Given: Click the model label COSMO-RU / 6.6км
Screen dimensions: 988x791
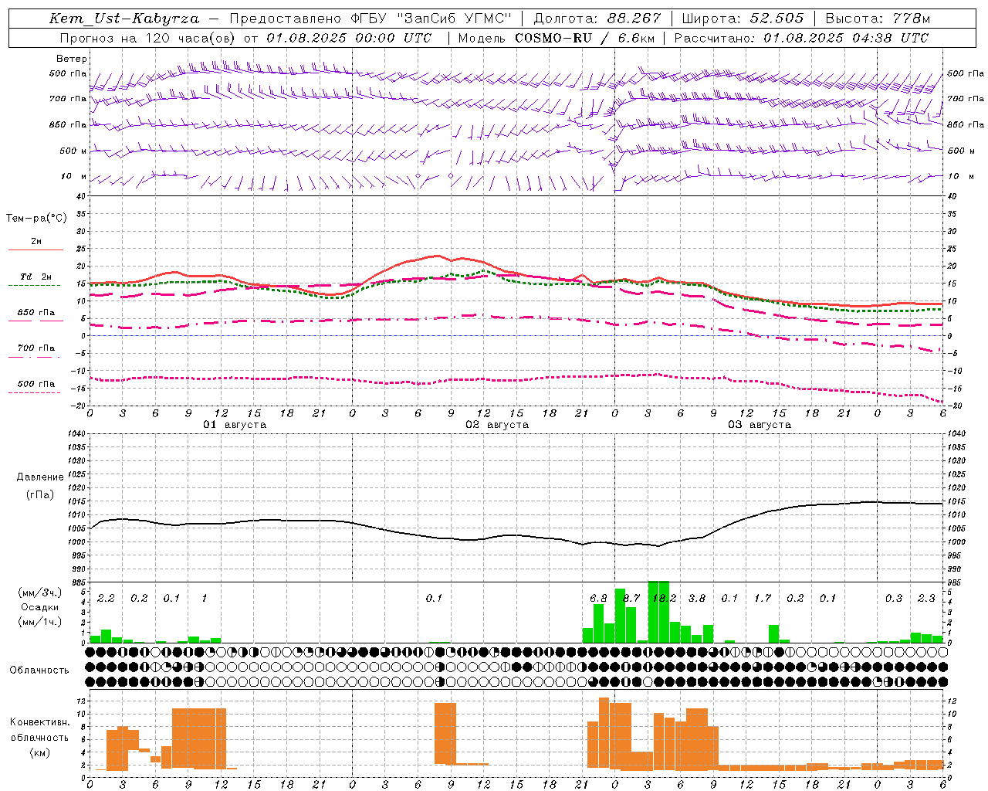Looking at the screenshot, I should (584, 38).
